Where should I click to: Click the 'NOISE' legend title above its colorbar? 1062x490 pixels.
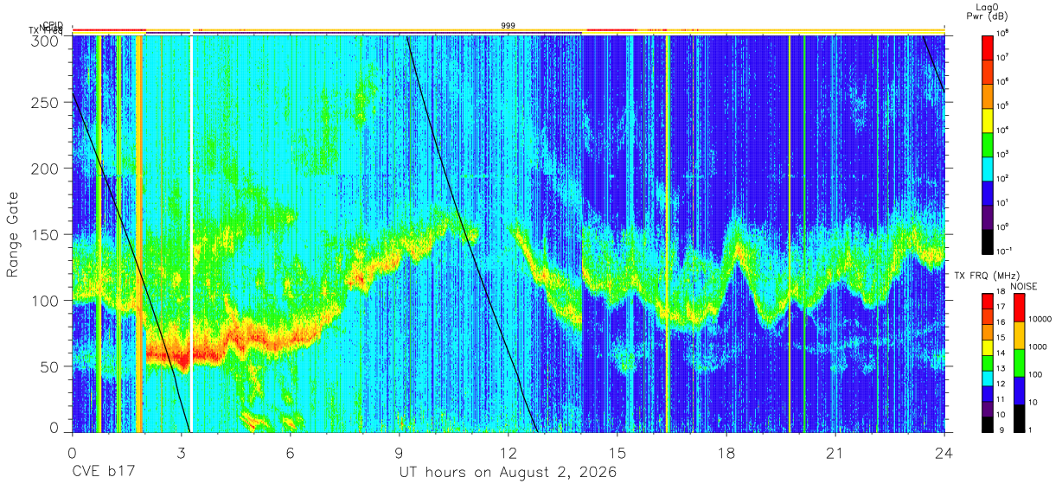1023,285
